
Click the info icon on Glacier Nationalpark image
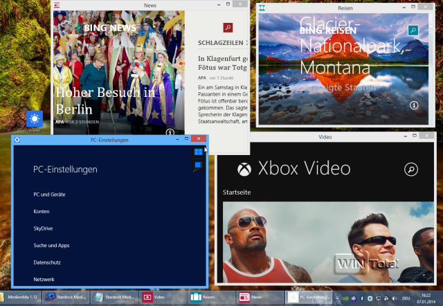coord(414,105)
